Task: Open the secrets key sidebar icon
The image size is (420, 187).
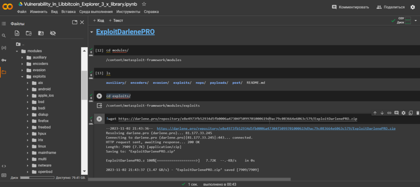Action: [x=4, y=60]
